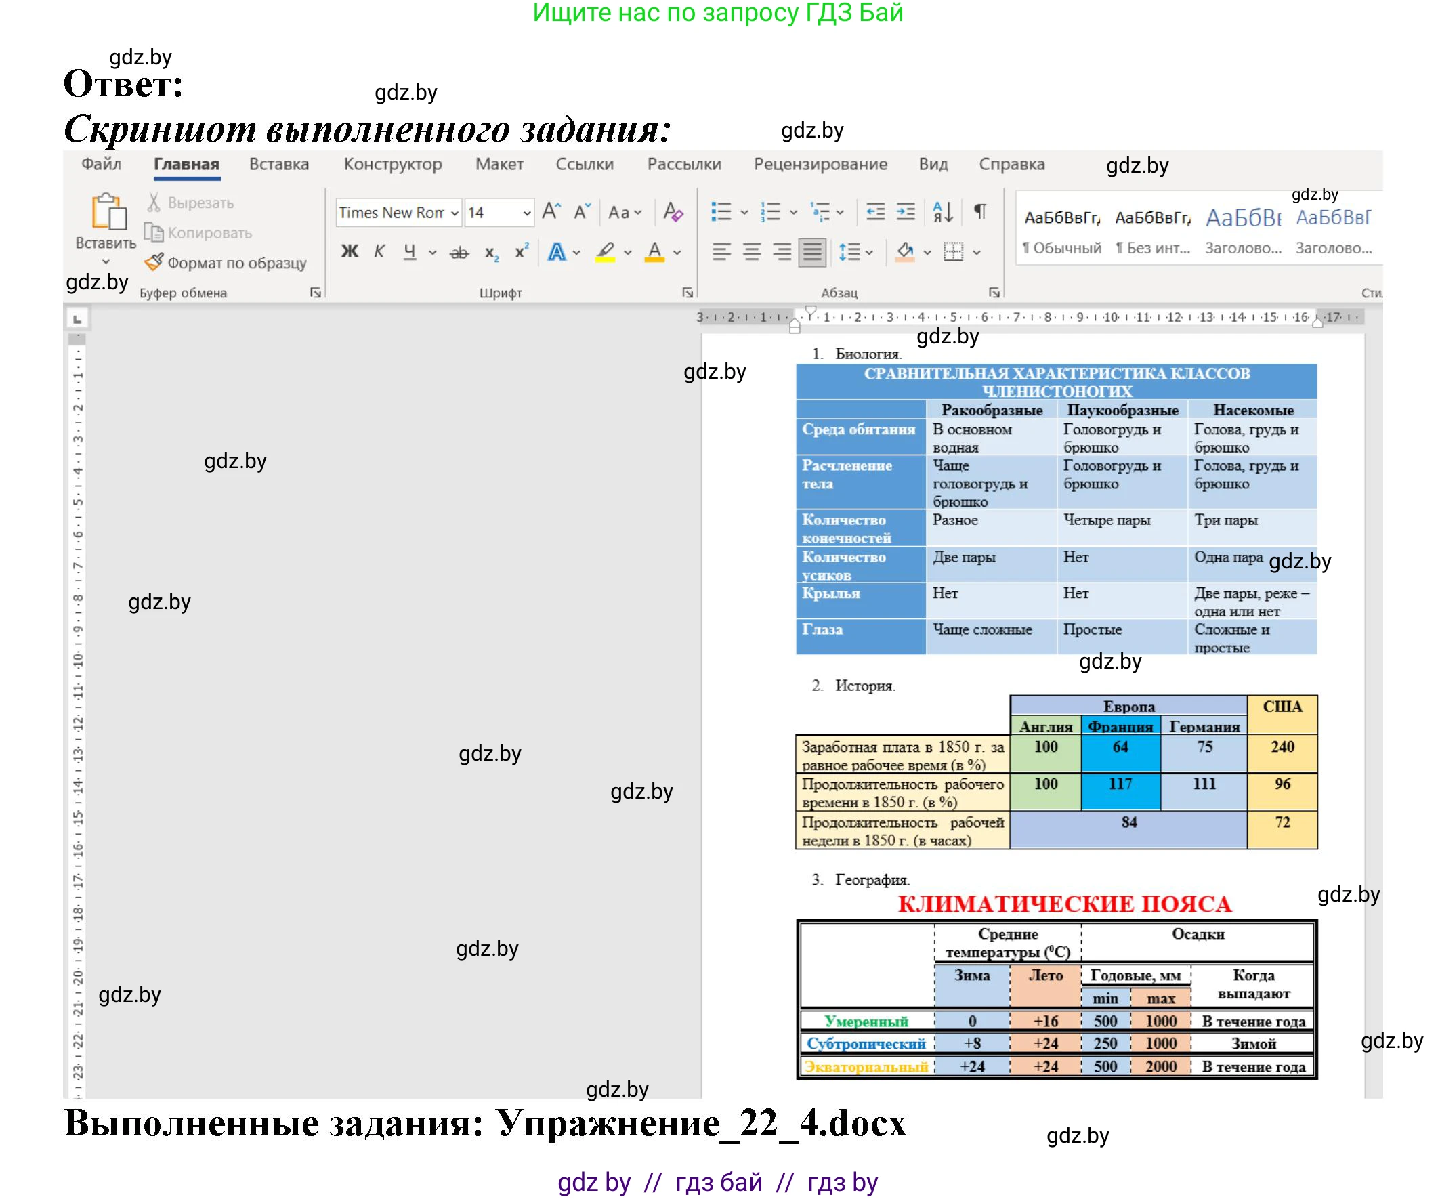1438x1199 pixels.
Task: Apply the Обычный style
Action: click(x=1061, y=232)
